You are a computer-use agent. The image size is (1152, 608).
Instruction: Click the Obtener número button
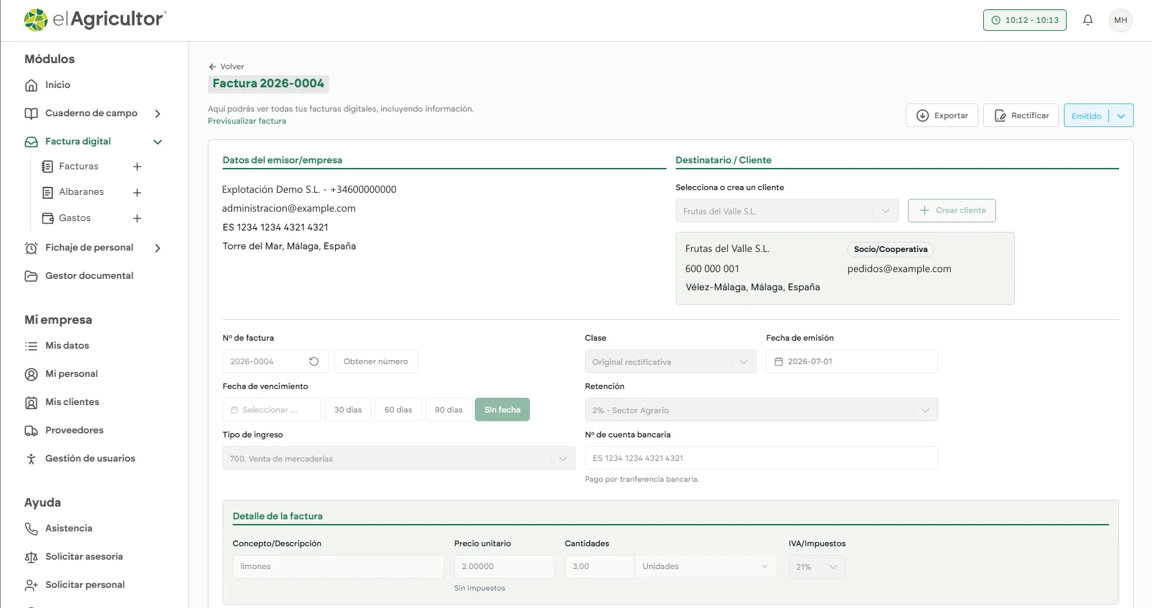pyautogui.click(x=376, y=361)
